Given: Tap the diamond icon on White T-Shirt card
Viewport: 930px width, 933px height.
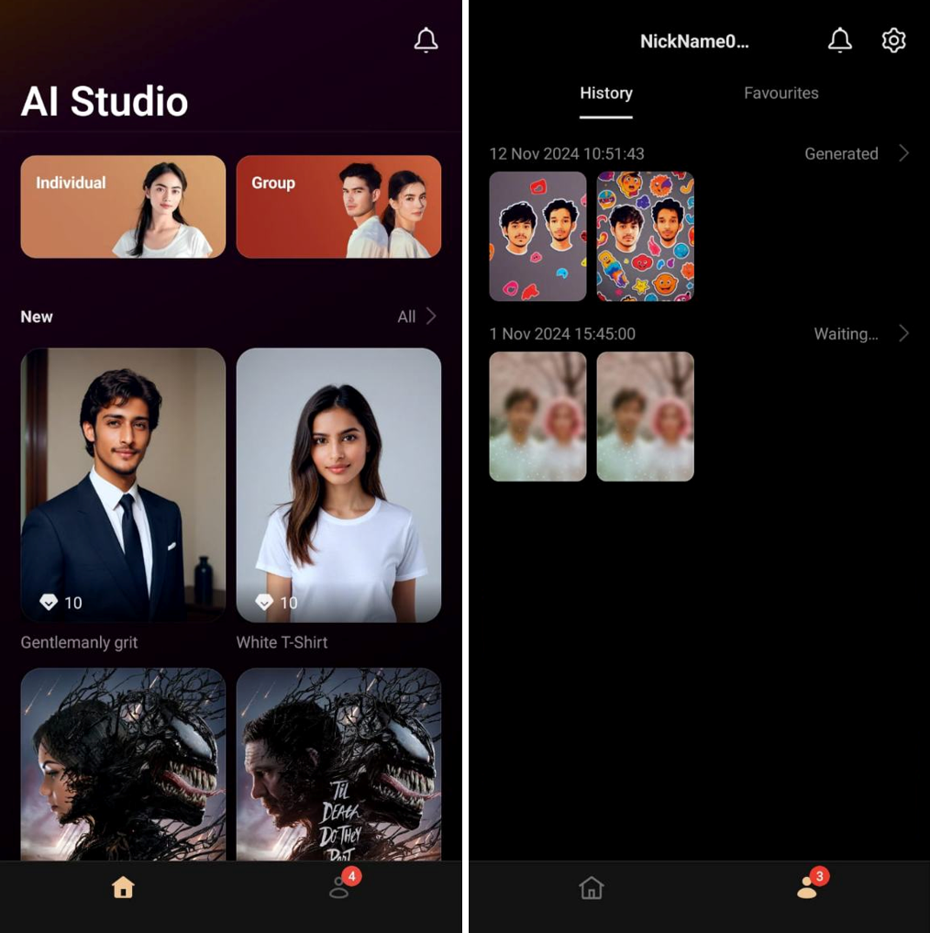Looking at the screenshot, I should click(264, 602).
